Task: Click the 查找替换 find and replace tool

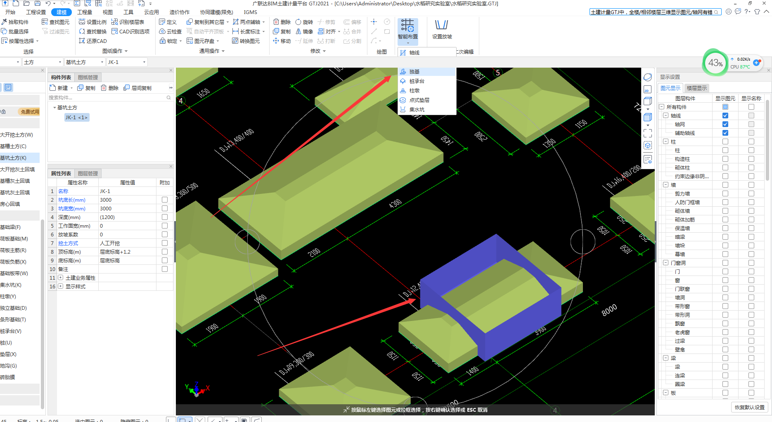Action: click(93, 31)
